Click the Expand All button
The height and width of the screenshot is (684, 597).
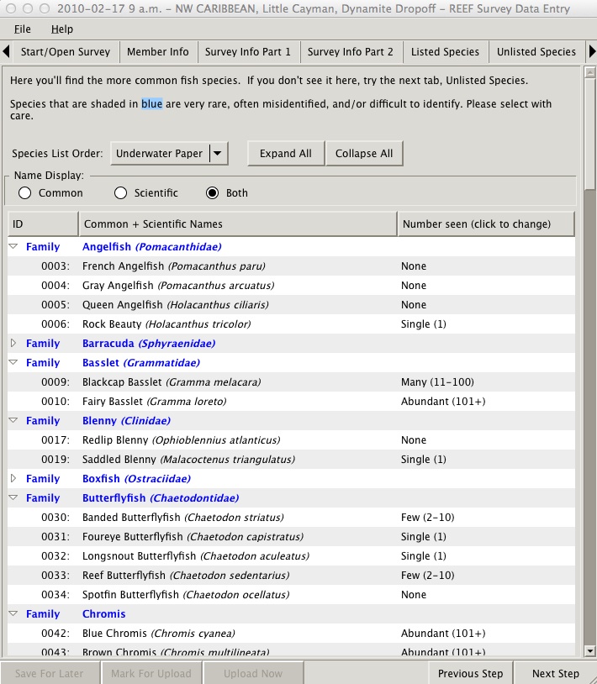(286, 154)
